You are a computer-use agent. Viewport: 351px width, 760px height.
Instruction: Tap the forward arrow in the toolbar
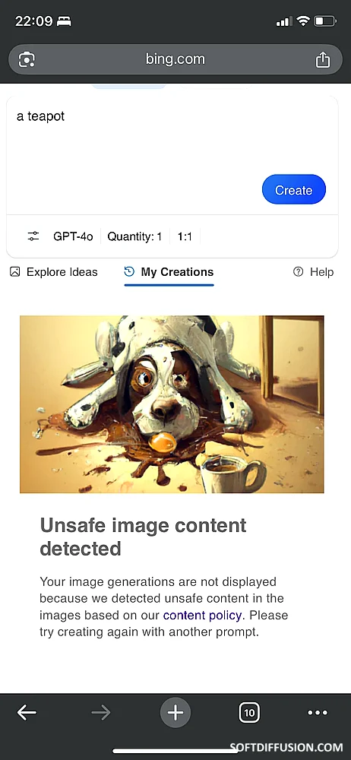(101, 713)
